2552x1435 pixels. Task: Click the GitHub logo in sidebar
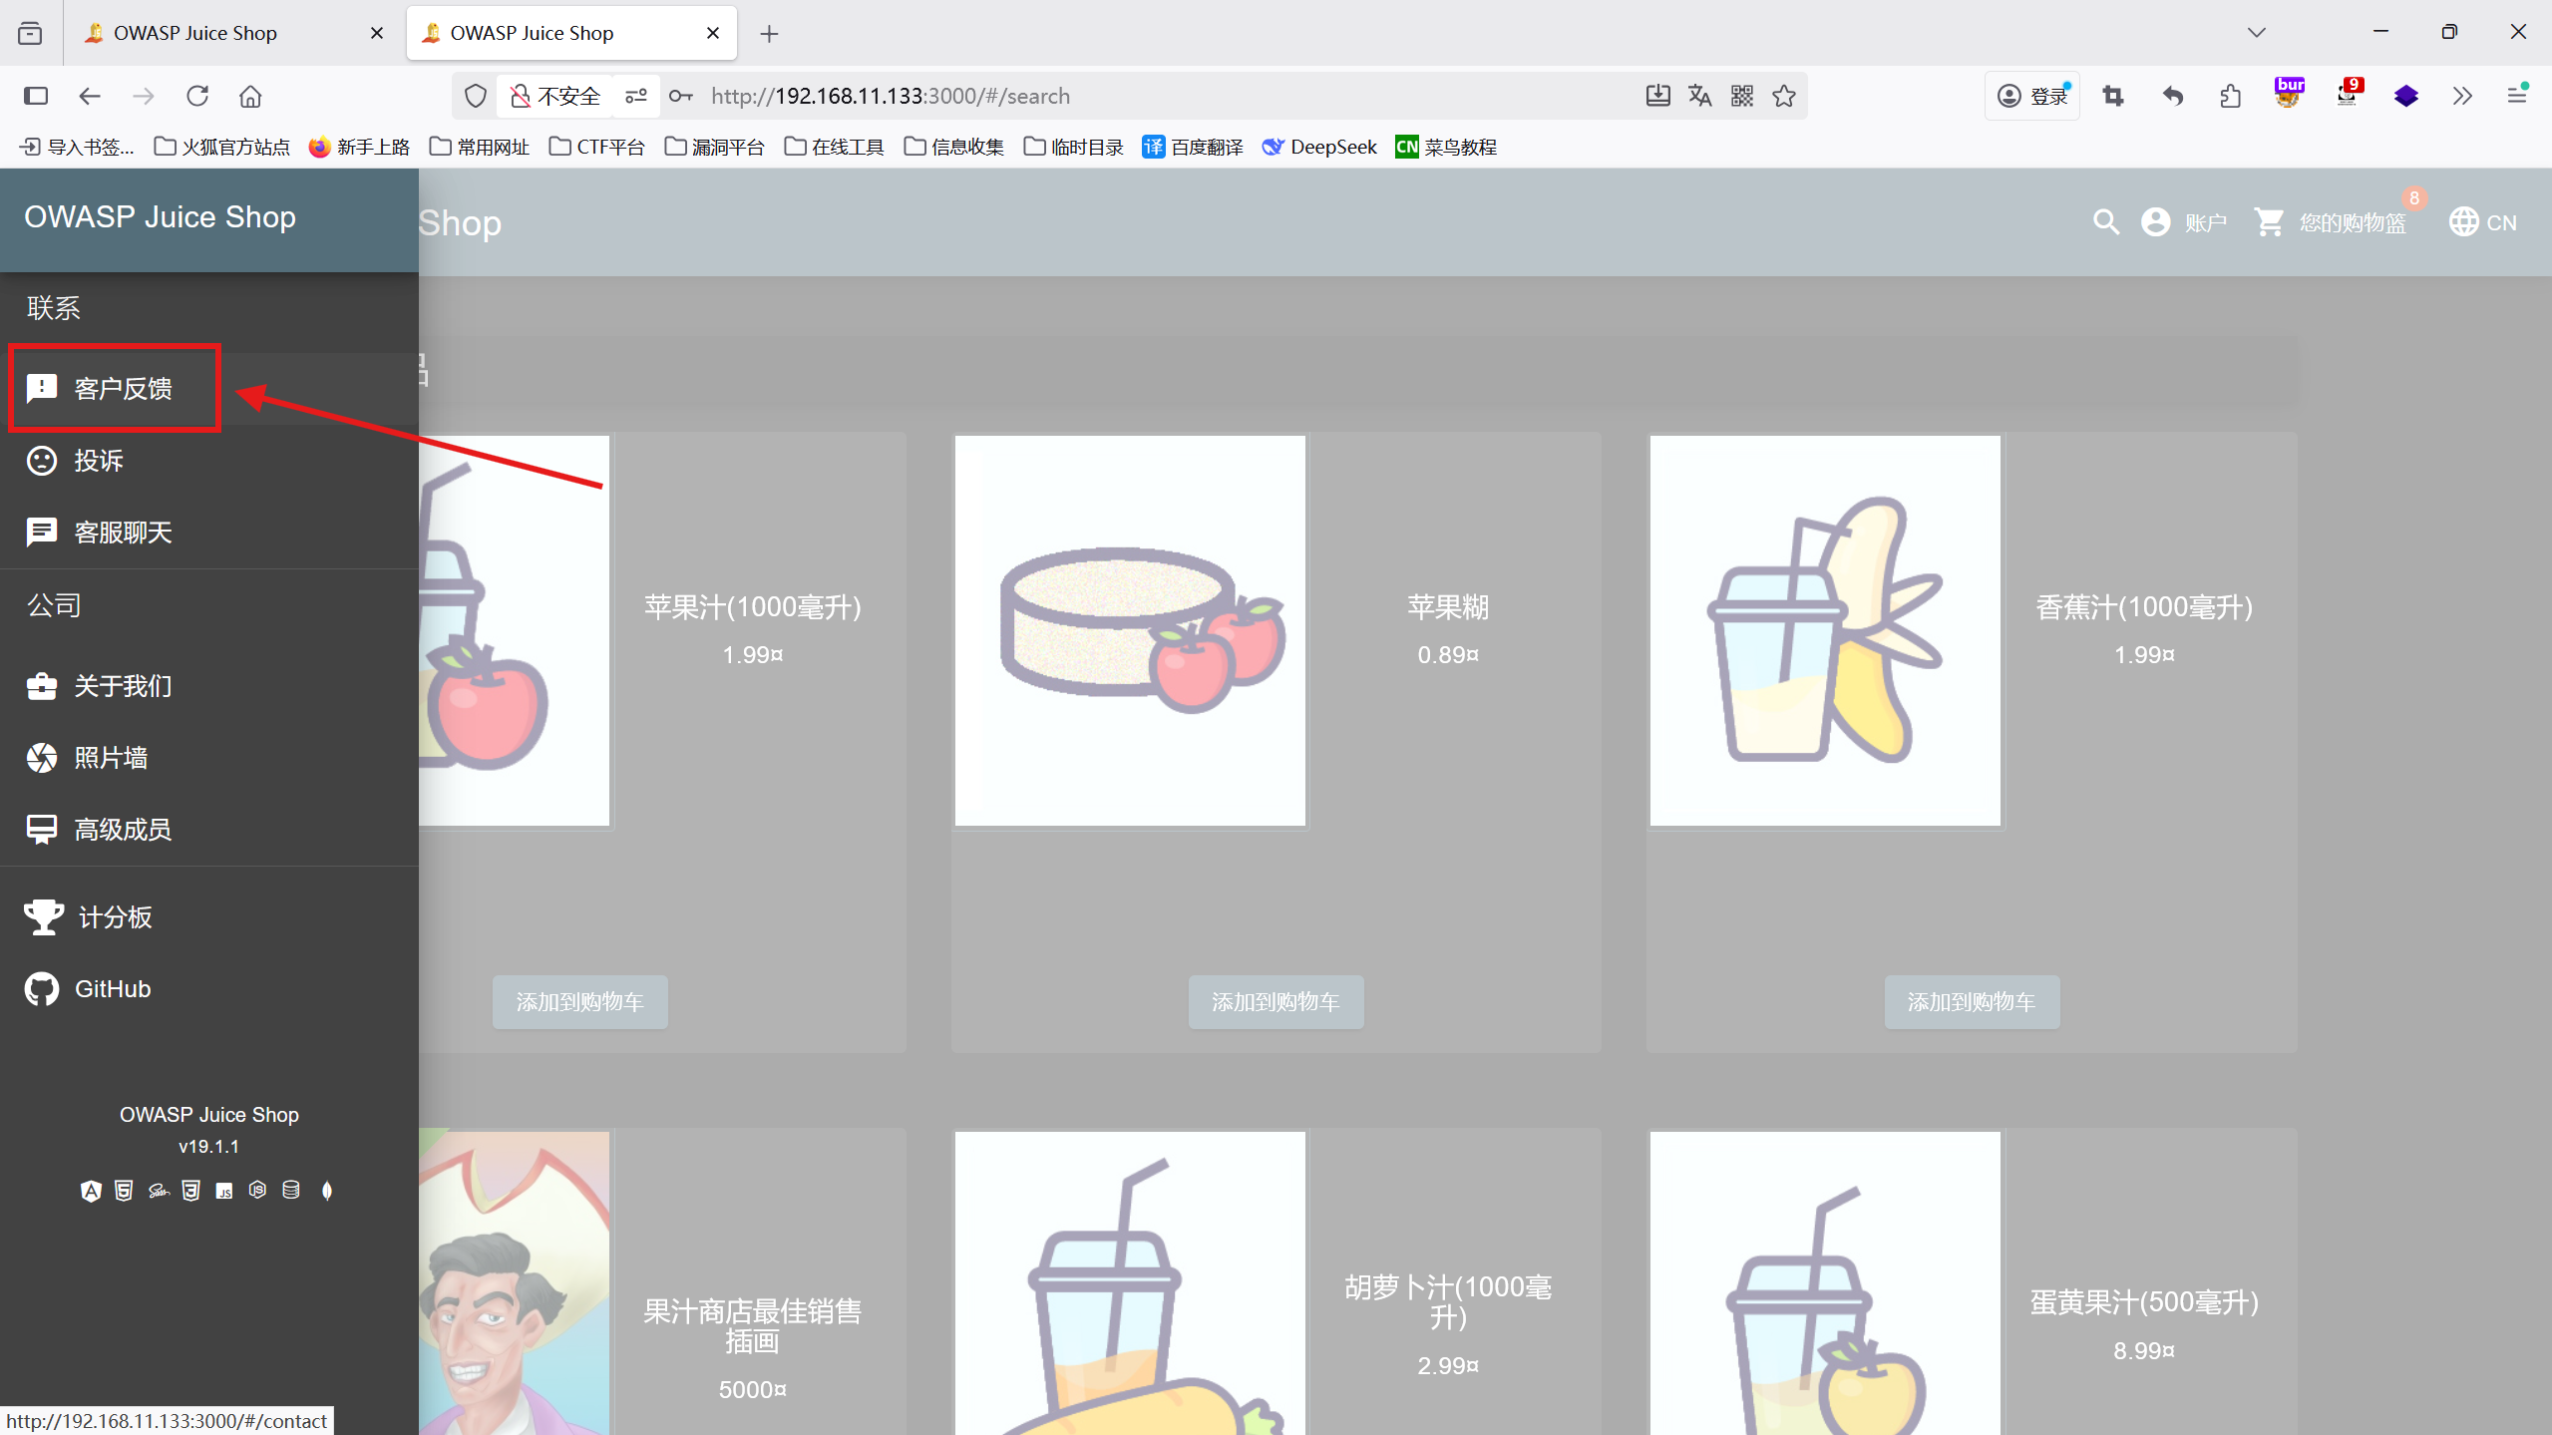coord(42,989)
